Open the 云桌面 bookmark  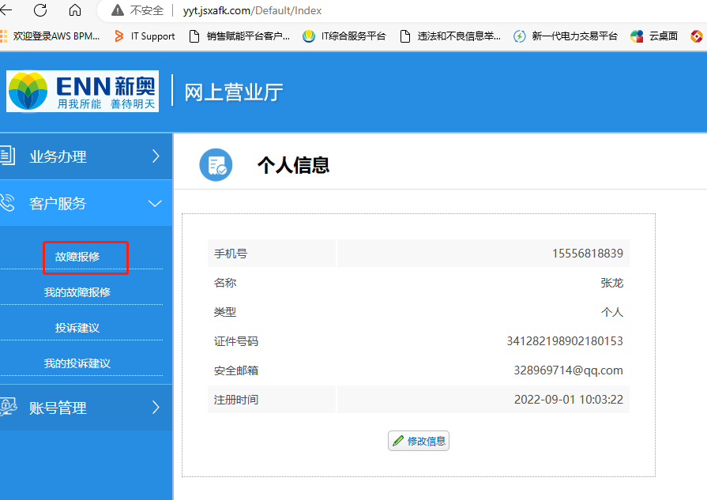pyautogui.click(x=654, y=36)
